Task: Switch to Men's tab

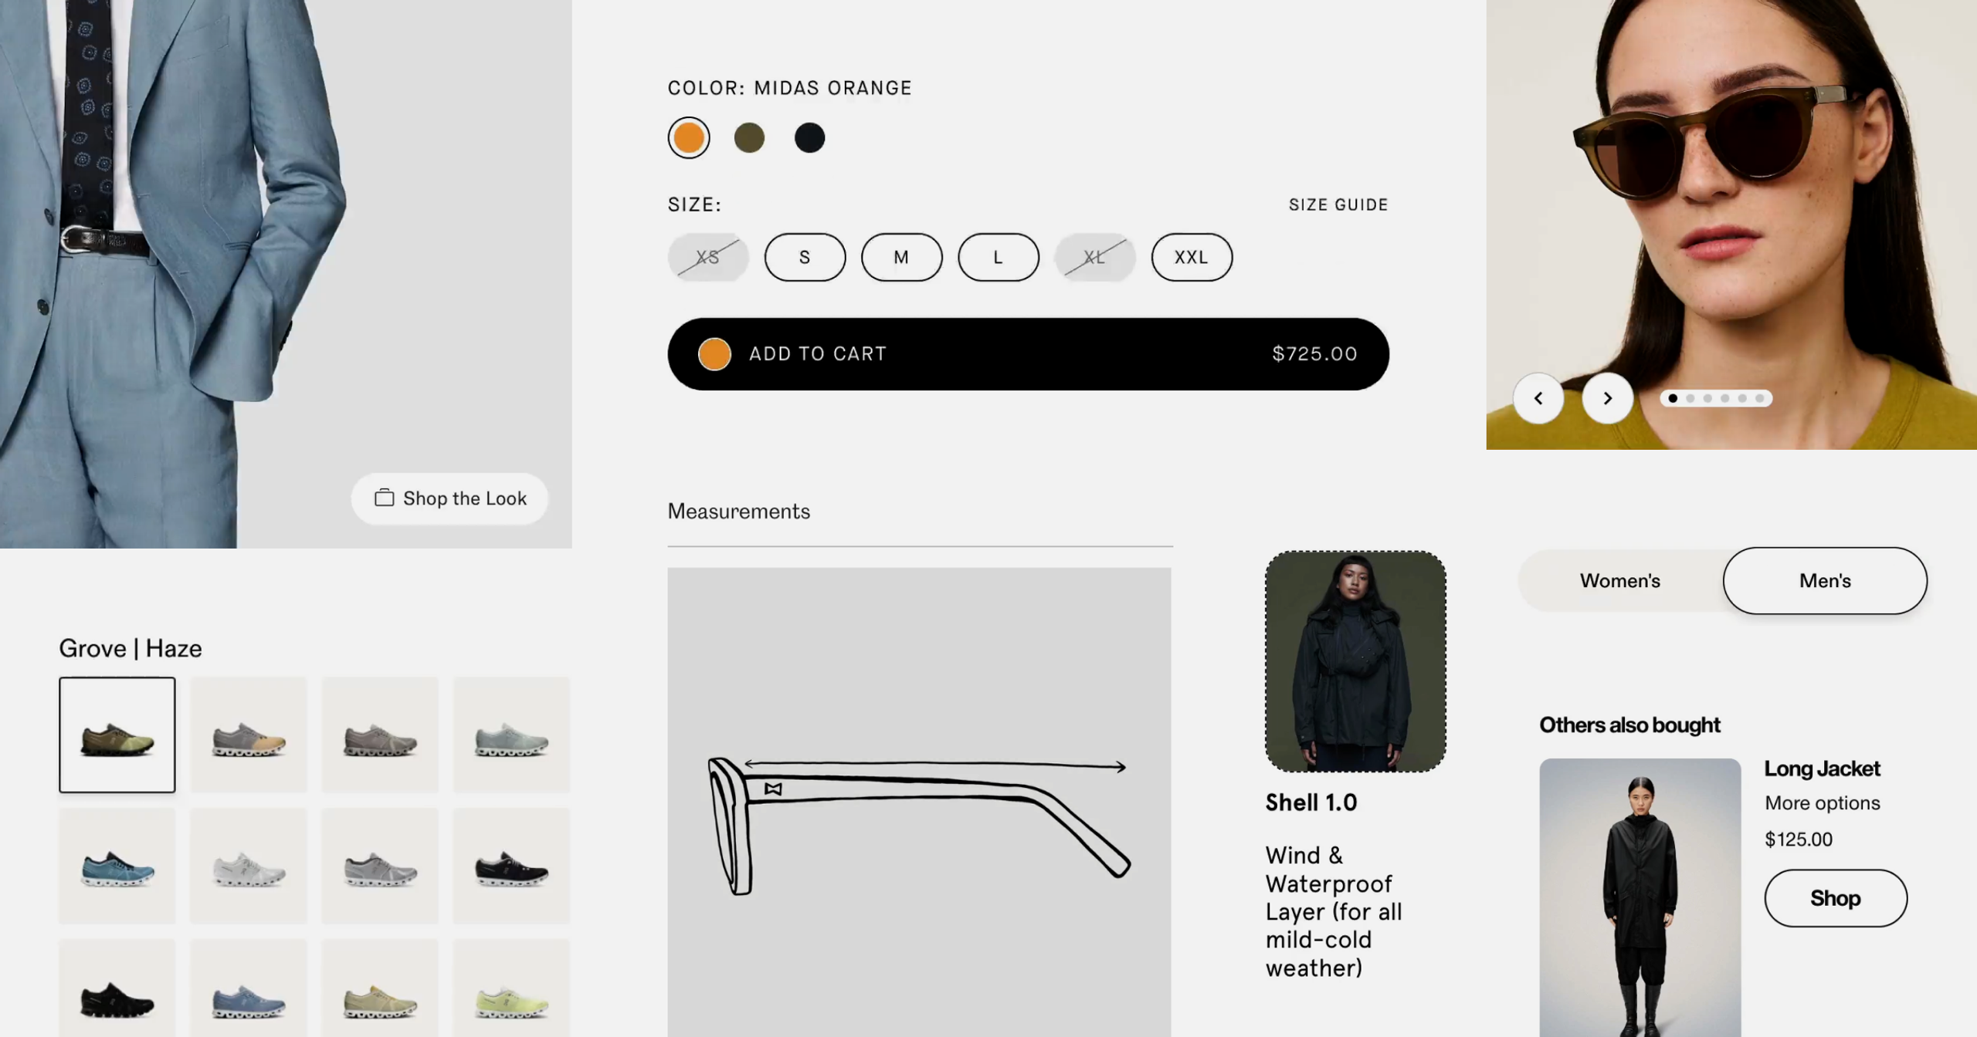Action: point(1824,580)
